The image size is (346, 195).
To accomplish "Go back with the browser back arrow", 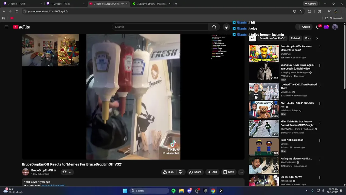I will click(x=4, y=11).
